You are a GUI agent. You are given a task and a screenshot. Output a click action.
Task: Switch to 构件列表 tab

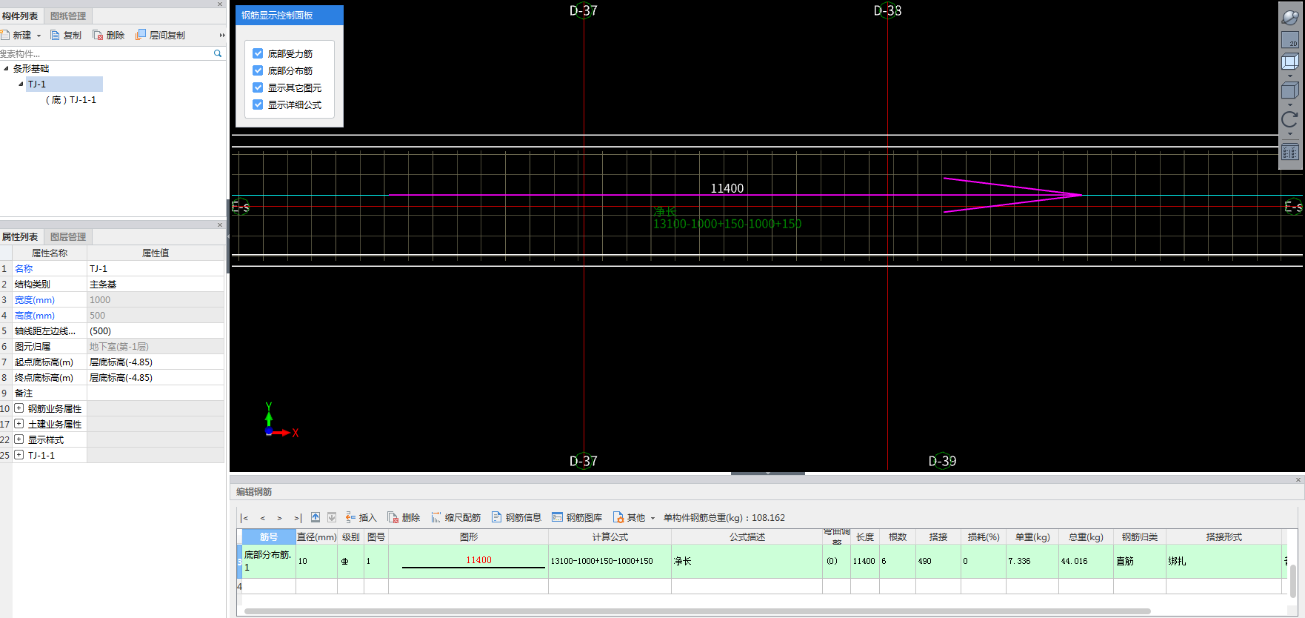tap(20, 16)
